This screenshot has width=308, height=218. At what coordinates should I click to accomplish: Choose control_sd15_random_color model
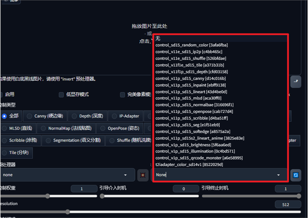click(220, 45)
